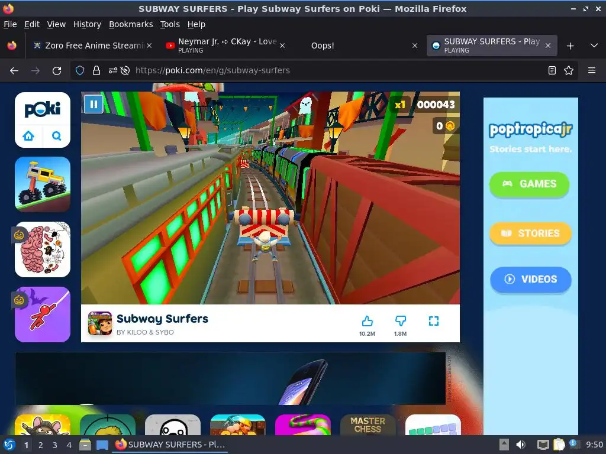Image resolution: width=606 pixels, height=454 pixels.
Task: Enter fullscreen mode for the game
Action: coord(434,321)
